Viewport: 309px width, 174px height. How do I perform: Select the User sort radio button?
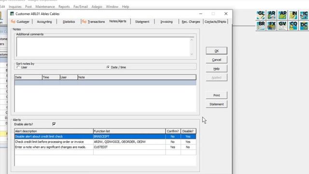[x=18, y=67]
